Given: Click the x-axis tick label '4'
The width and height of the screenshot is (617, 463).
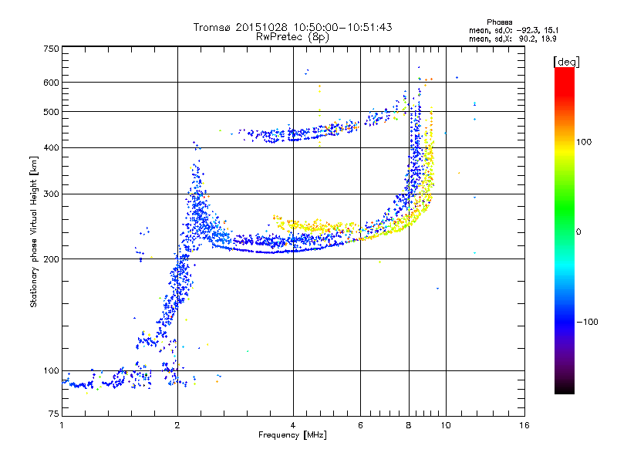Looking at the screenshot, I should pos(293,425).
